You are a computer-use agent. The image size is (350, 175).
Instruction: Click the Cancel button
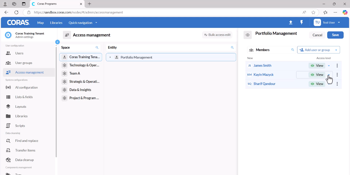click(317, 35)
